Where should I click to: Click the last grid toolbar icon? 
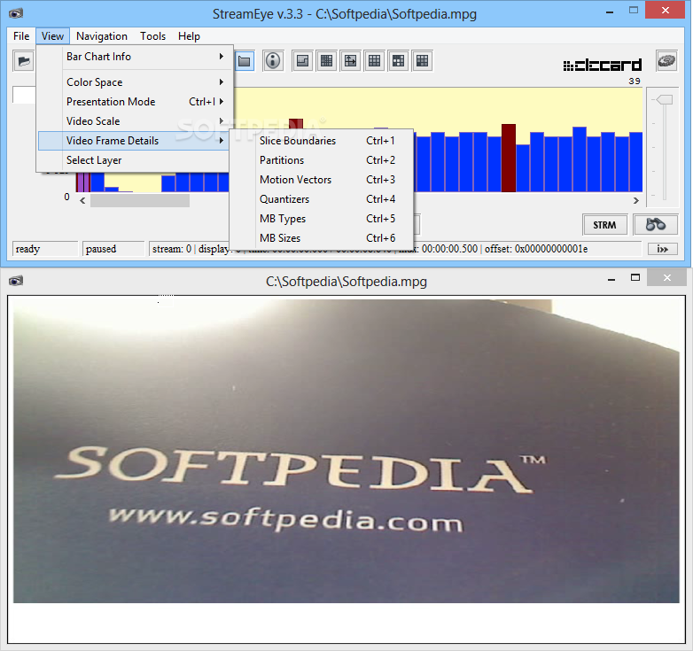tap(422, 61)
